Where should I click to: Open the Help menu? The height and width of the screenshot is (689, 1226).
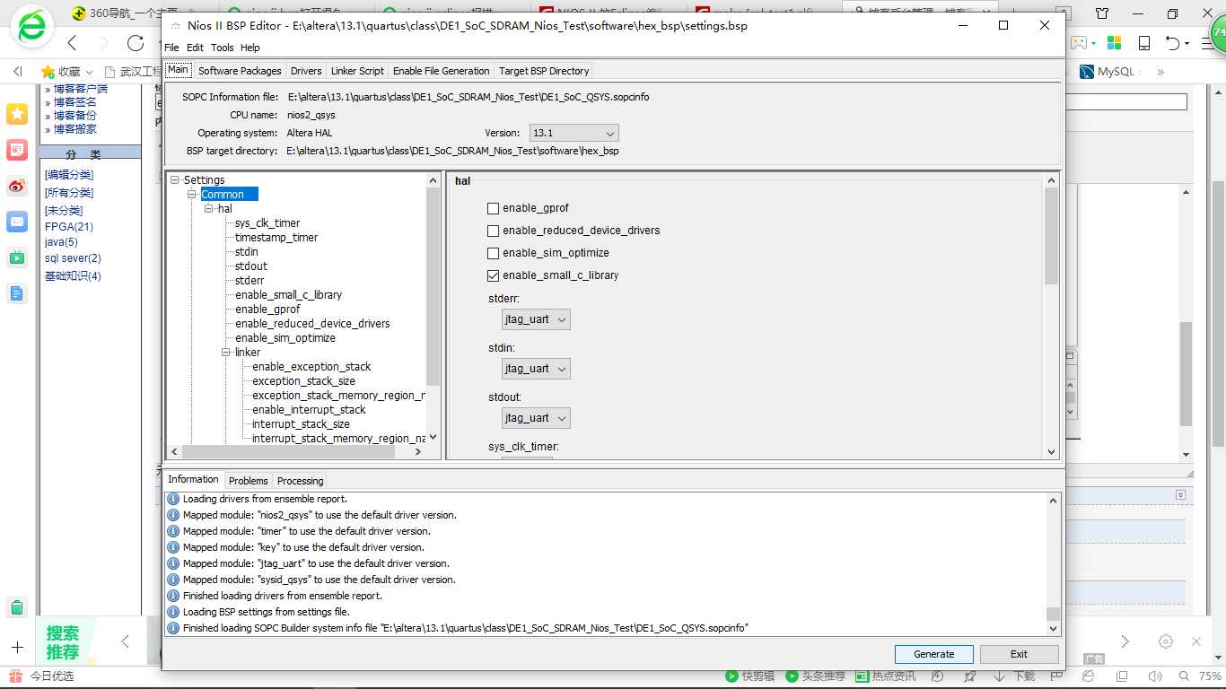pos(250,48)
